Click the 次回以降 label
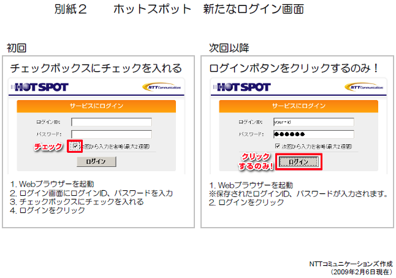 (229, 48)
